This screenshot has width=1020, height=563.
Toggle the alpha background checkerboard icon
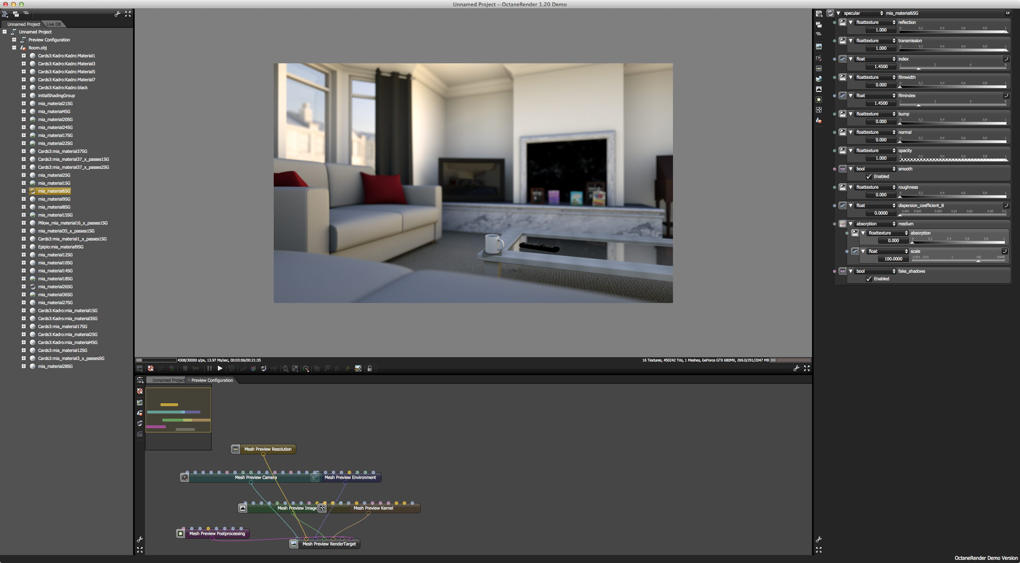click(358, 369)
